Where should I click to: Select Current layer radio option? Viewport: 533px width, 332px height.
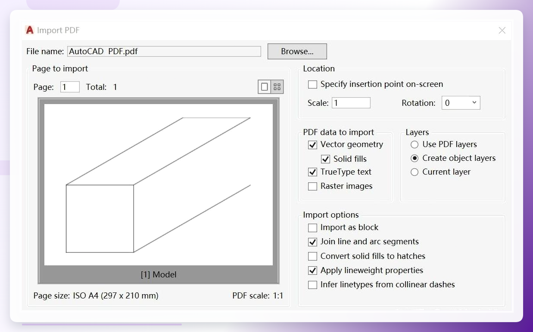415,172
